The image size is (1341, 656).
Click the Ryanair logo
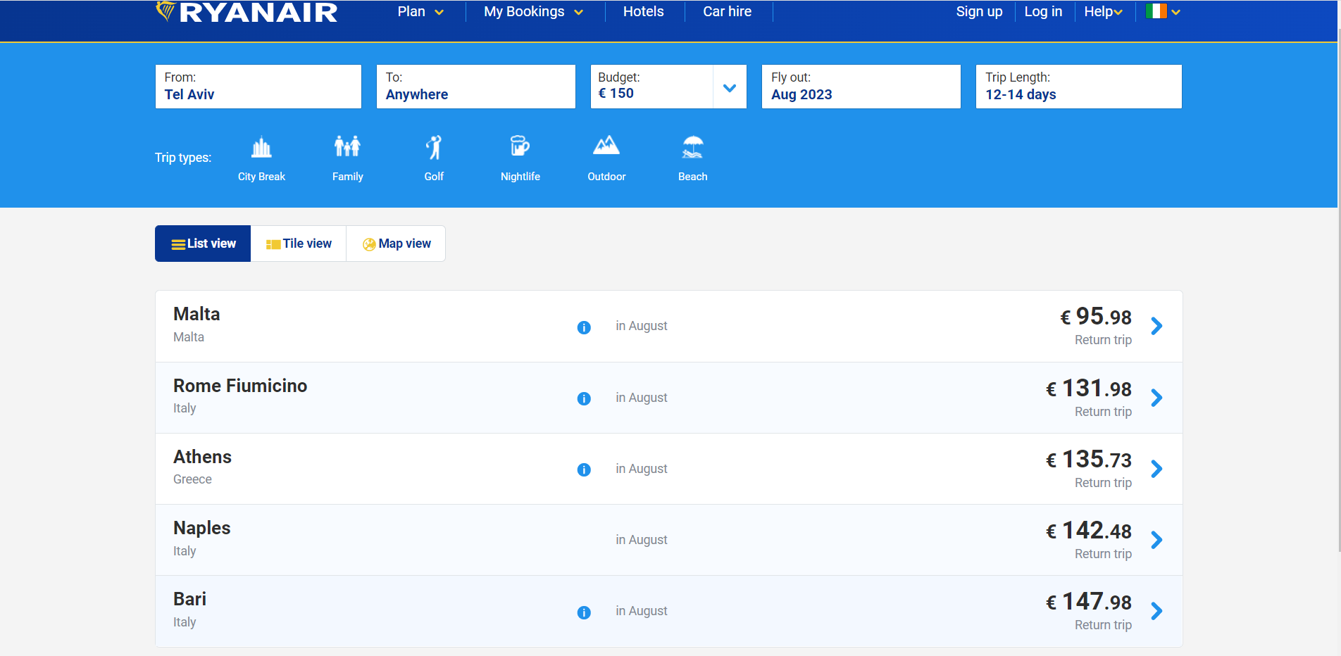(247, 12)
